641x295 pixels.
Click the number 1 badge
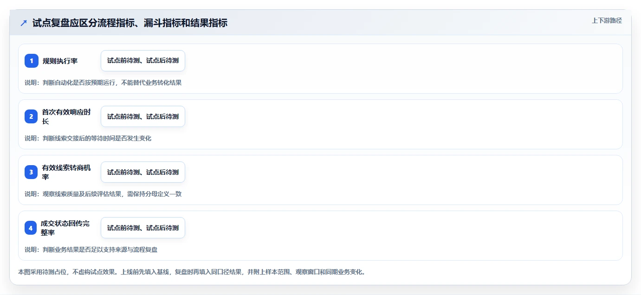[32, 61]
